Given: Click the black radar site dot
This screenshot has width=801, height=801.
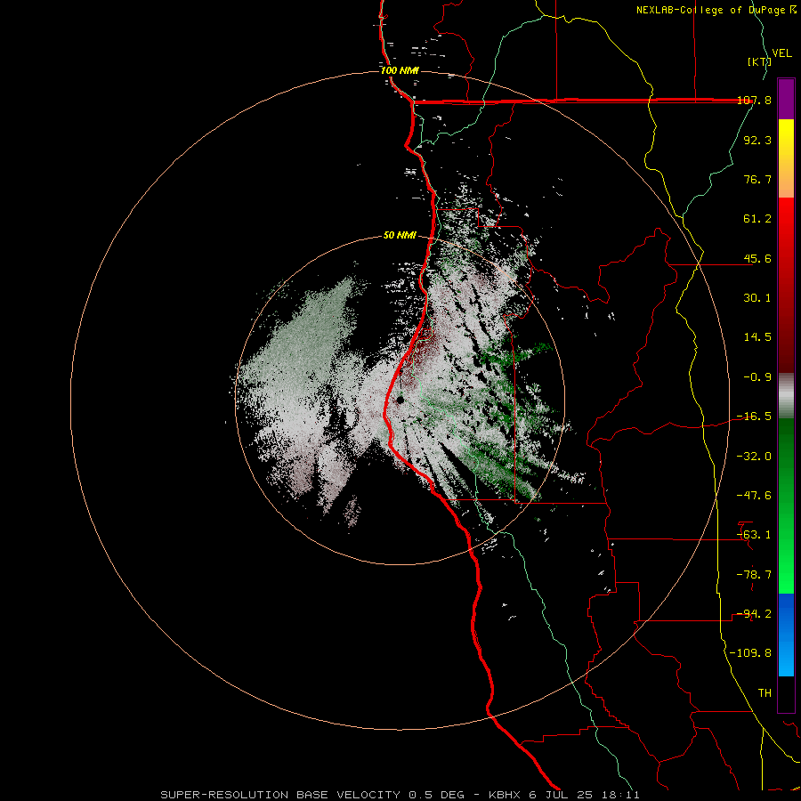Looking at the screenshot, I should 400,400.
